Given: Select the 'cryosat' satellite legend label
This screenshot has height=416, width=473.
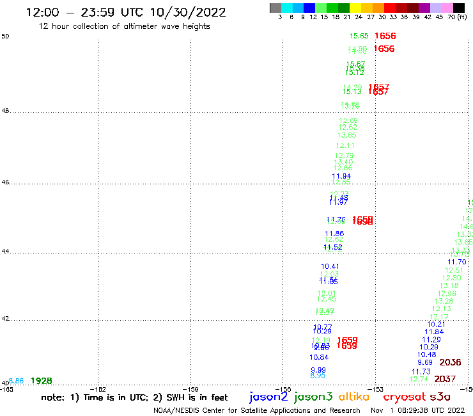Looking at the screenshot, I should [404, 397].
